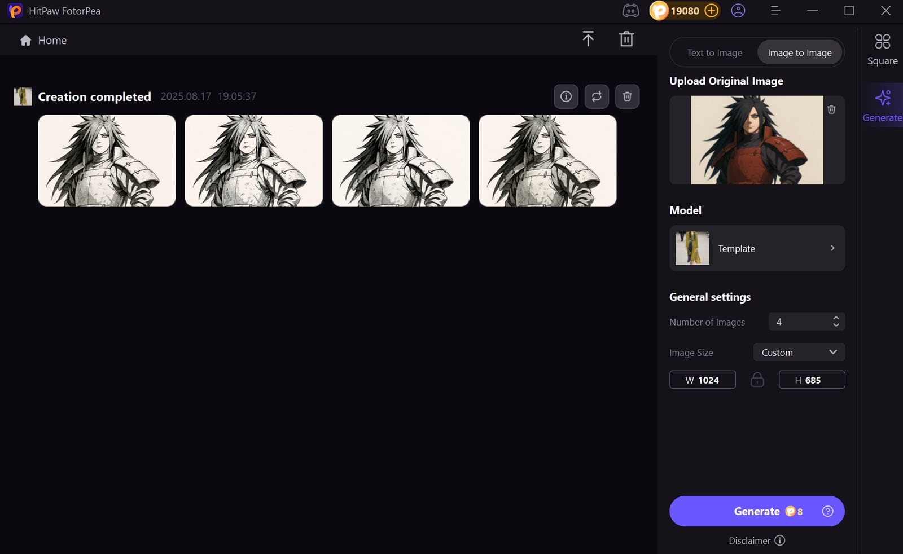
Task: Click the width field showing 1024
Action: click(x=703, y=380)
